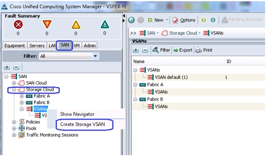
Task: Switch to the Admin tab
Action: pyautogui.click(x=90, y=46)
